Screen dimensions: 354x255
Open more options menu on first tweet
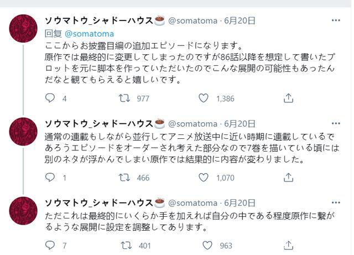(x=336, y=21)
